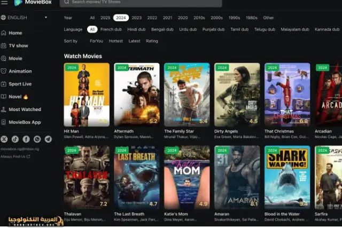Open the Telegram social icon
This screenshot has width=342, height=228.
click(x=48, y=139)
